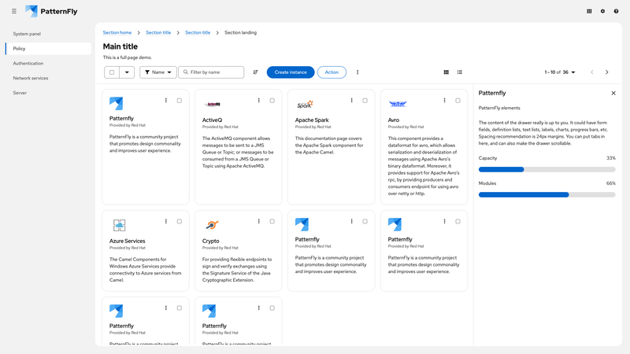Go to previous page of results

[592, 72]
